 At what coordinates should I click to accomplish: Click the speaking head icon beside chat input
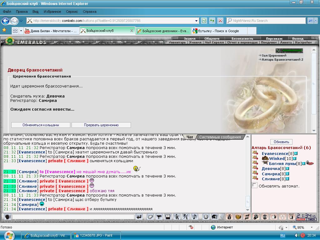click(7, 217)
